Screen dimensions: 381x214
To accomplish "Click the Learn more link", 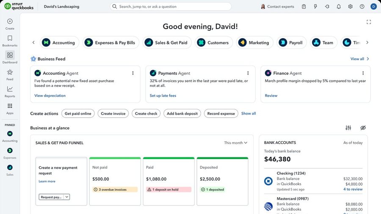I will coord(47,181).
